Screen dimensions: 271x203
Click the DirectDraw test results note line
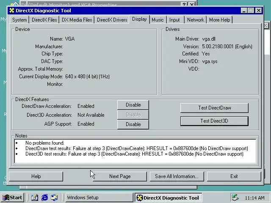[136, 148]
